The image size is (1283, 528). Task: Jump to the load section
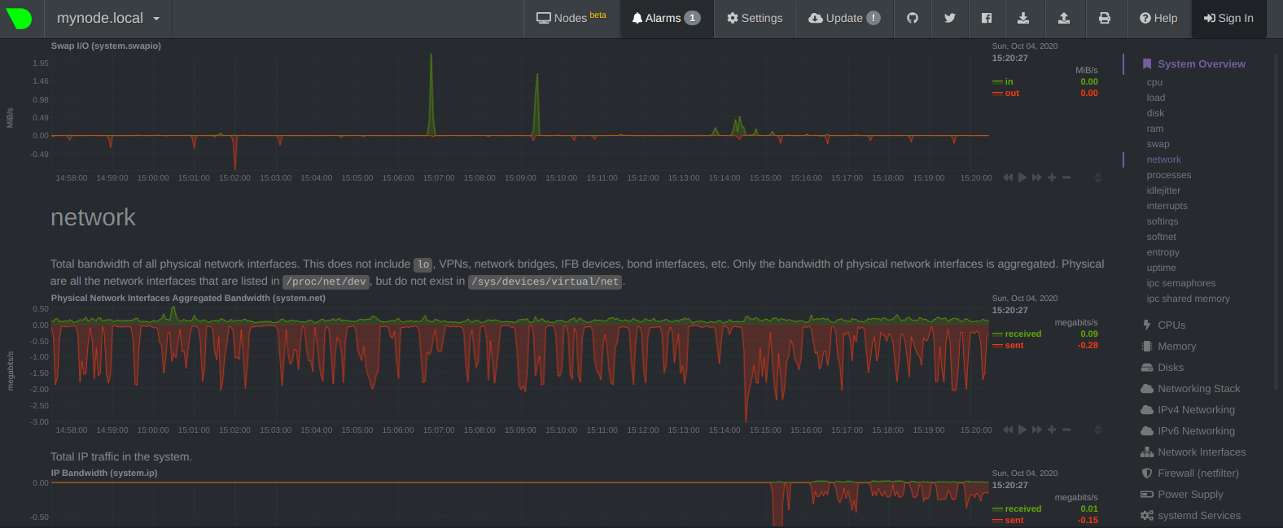(x=1156, y=98)
